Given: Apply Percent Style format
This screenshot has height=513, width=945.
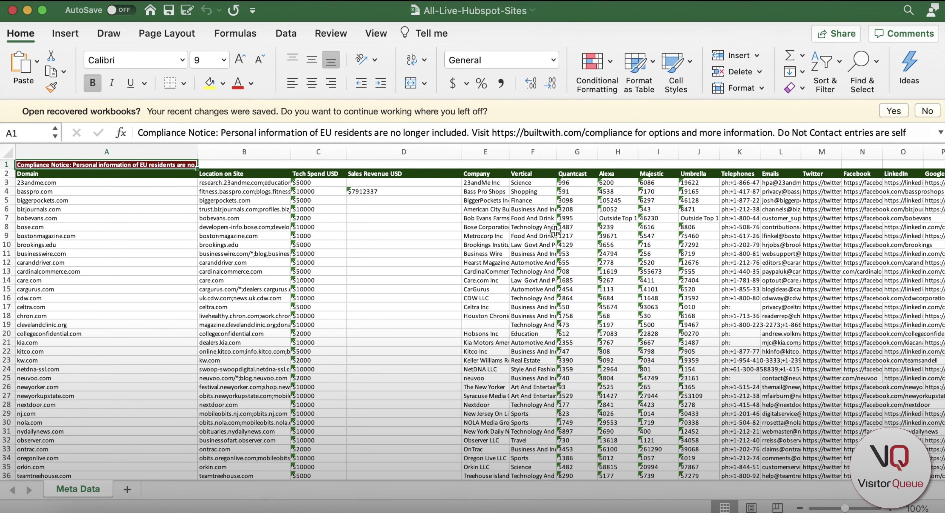Looking at the screenshot, I should tap(481, 83).
